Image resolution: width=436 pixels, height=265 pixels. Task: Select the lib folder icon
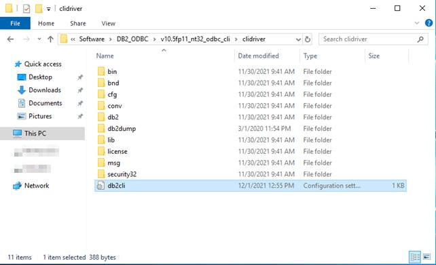click(101, 140)
